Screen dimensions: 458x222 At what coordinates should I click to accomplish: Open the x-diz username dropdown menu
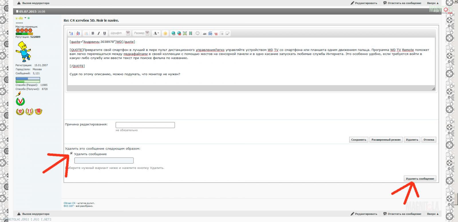coord(25,18)
